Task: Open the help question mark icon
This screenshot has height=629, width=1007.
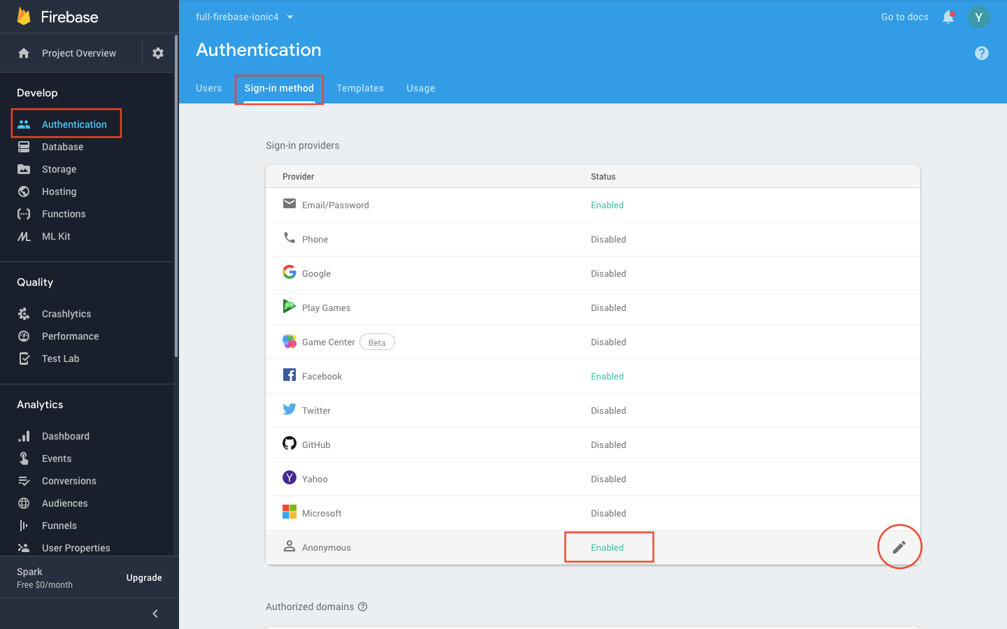Action: 982,53
